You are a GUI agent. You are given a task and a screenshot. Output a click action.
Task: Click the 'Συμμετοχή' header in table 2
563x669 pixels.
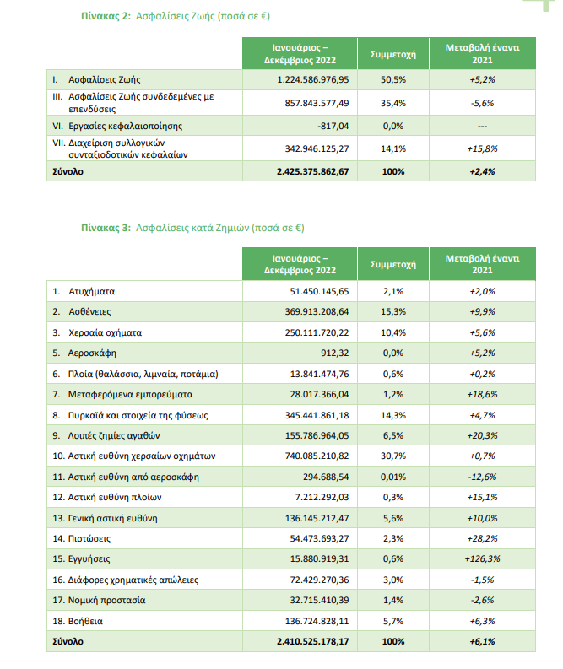pos(393,54)
